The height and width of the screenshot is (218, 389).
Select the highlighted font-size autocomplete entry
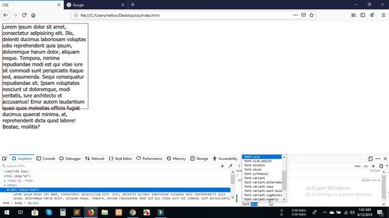click(262, 157)
